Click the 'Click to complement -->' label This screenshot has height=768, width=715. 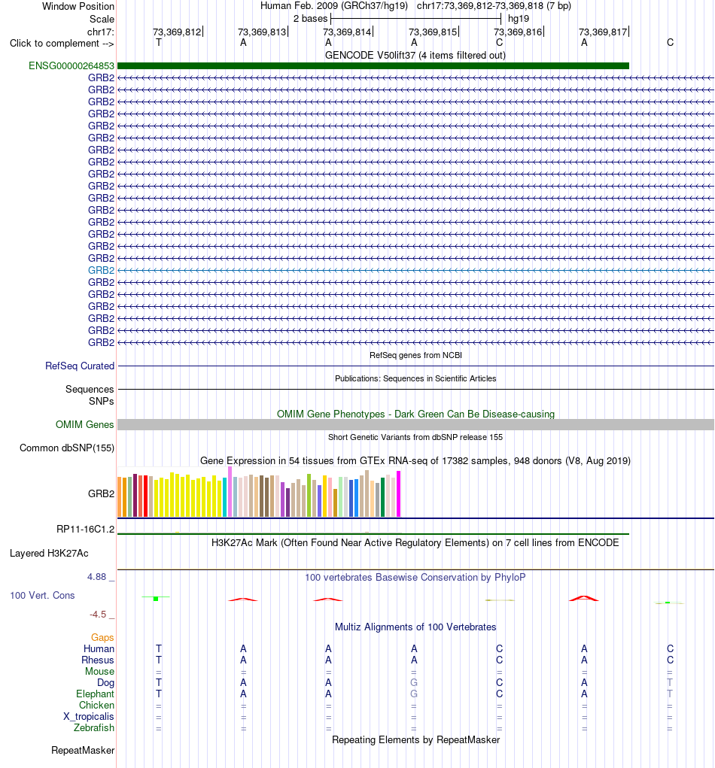(62, 44)
